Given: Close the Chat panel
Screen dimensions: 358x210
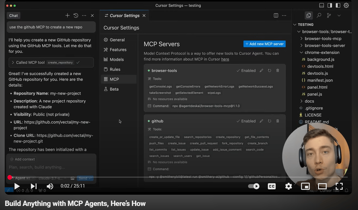Looking at the screenshot, I should [92, 16].
